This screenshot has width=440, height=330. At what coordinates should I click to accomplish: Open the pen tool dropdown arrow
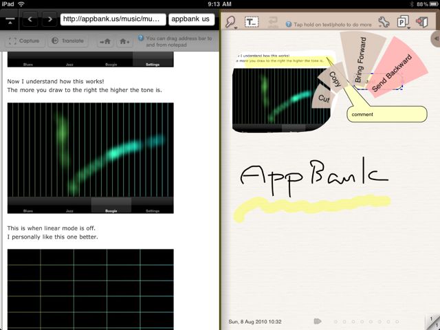[236, 27]
